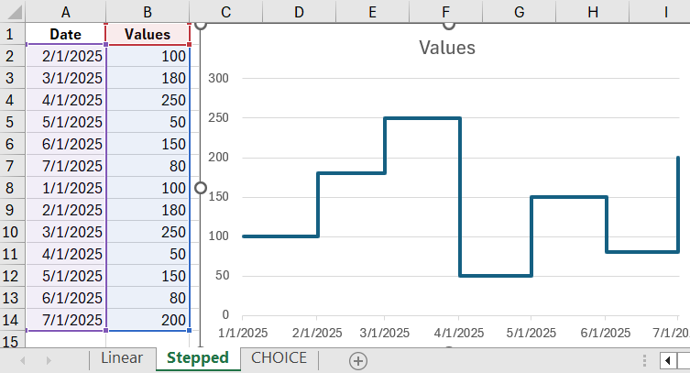This screenshot has height=373, width=690.
Task: Click the 1/1/2025 horizontal axis label
Action: (243, 333)
